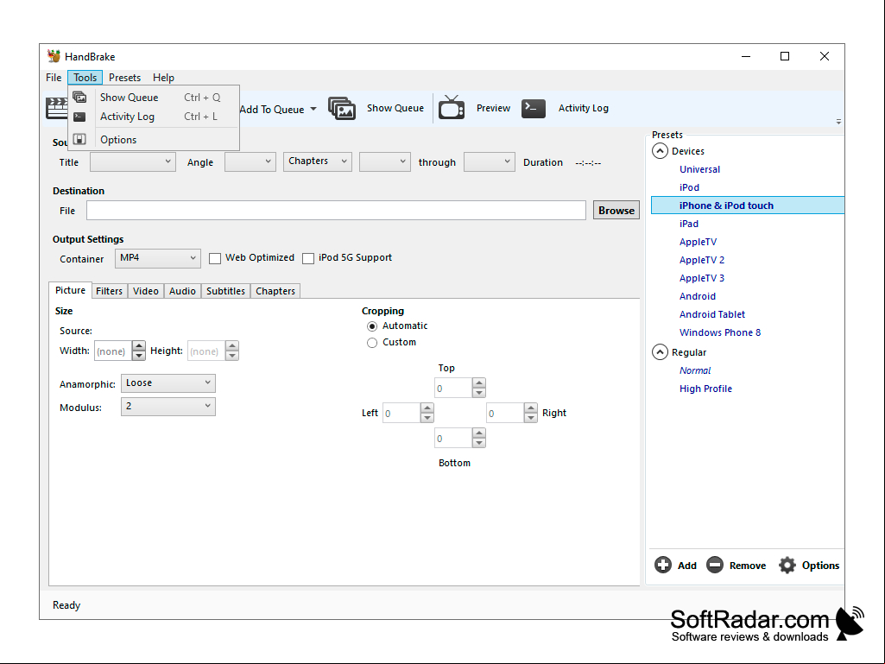This screenshot has width=885, height=664.
Task: Select the Universal preset
Action: (699, 169)
